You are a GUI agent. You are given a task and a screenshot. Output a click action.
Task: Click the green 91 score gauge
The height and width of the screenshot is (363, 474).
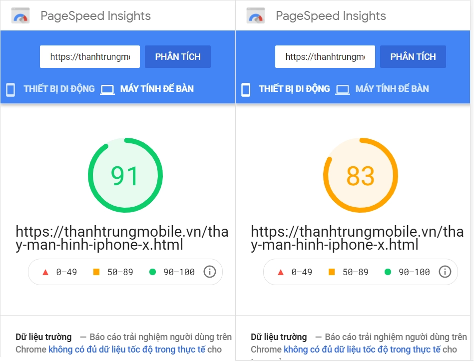pyautogui.click(x=124, y=176)
